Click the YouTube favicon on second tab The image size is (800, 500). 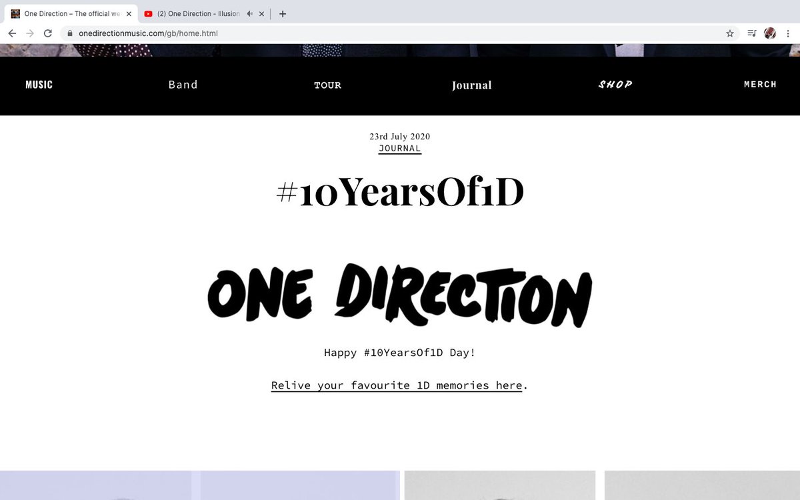click(148, 13)
